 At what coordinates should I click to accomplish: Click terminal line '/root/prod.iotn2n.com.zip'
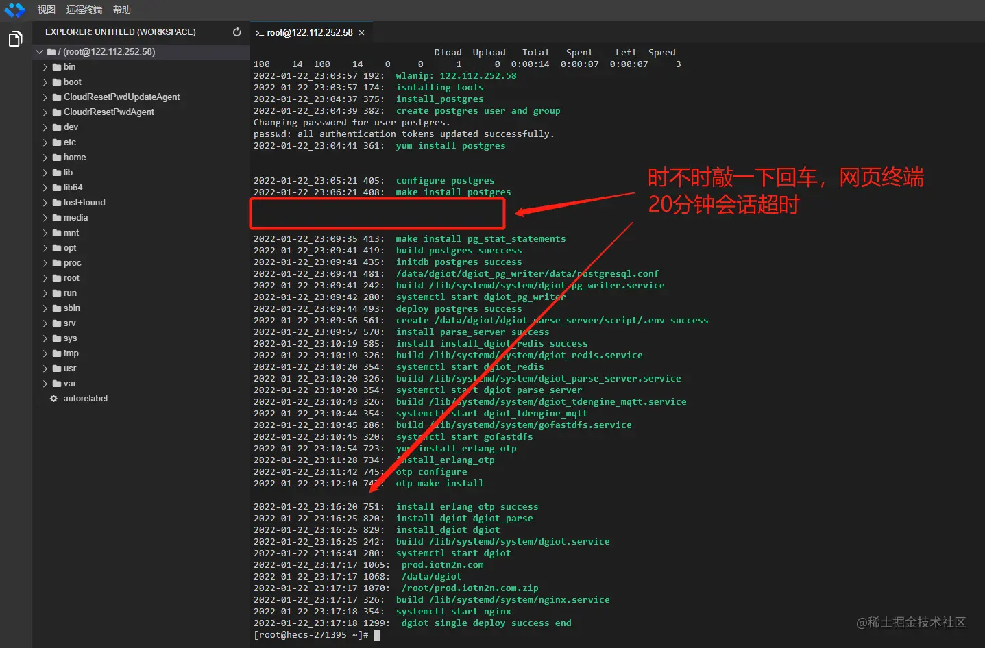click(470, 588)
